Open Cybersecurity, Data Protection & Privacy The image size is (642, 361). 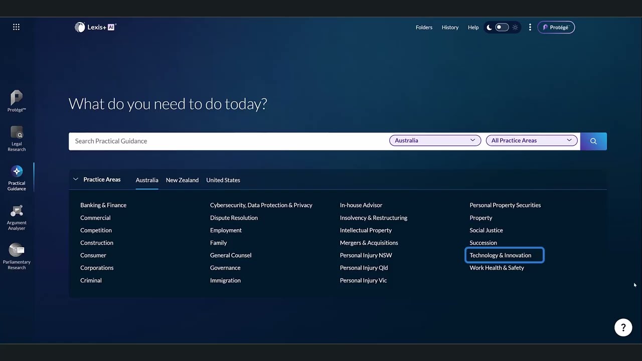[x=261, y=205]
